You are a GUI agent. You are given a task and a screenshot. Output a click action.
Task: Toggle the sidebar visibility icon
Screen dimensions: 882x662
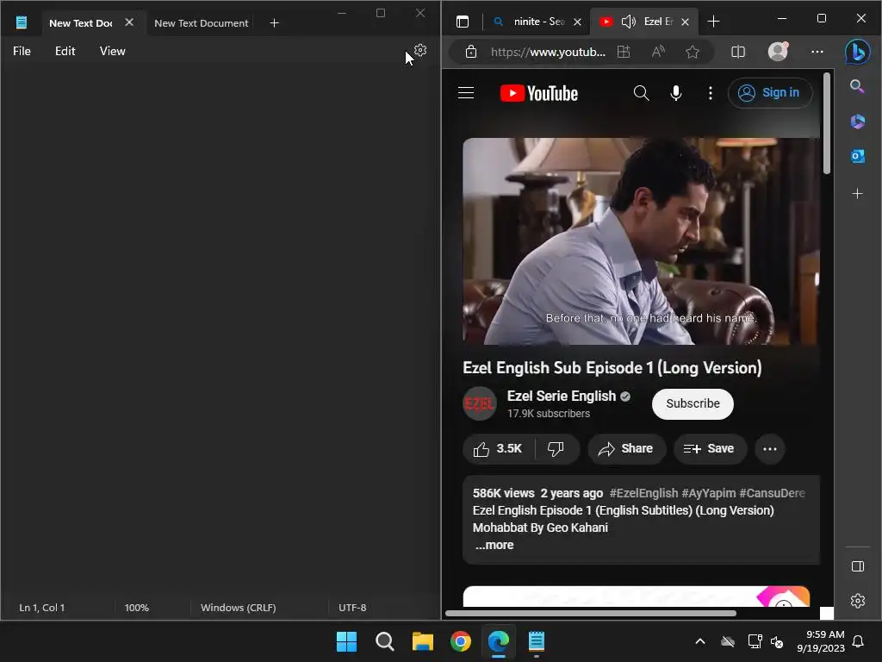coord(858,566)
